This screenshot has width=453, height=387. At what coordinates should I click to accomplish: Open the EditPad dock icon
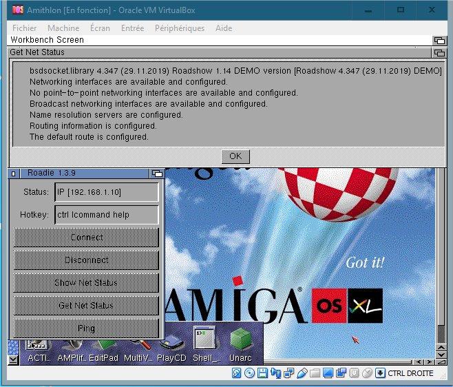pos(103,351)
